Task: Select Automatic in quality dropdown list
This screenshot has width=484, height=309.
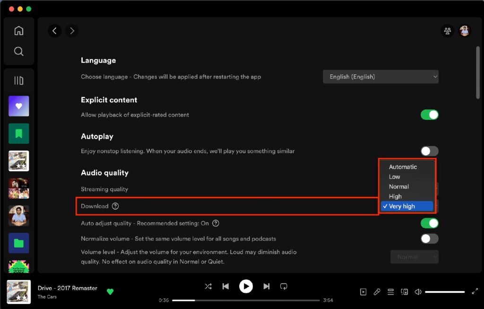Action: (x=403, y=167)
